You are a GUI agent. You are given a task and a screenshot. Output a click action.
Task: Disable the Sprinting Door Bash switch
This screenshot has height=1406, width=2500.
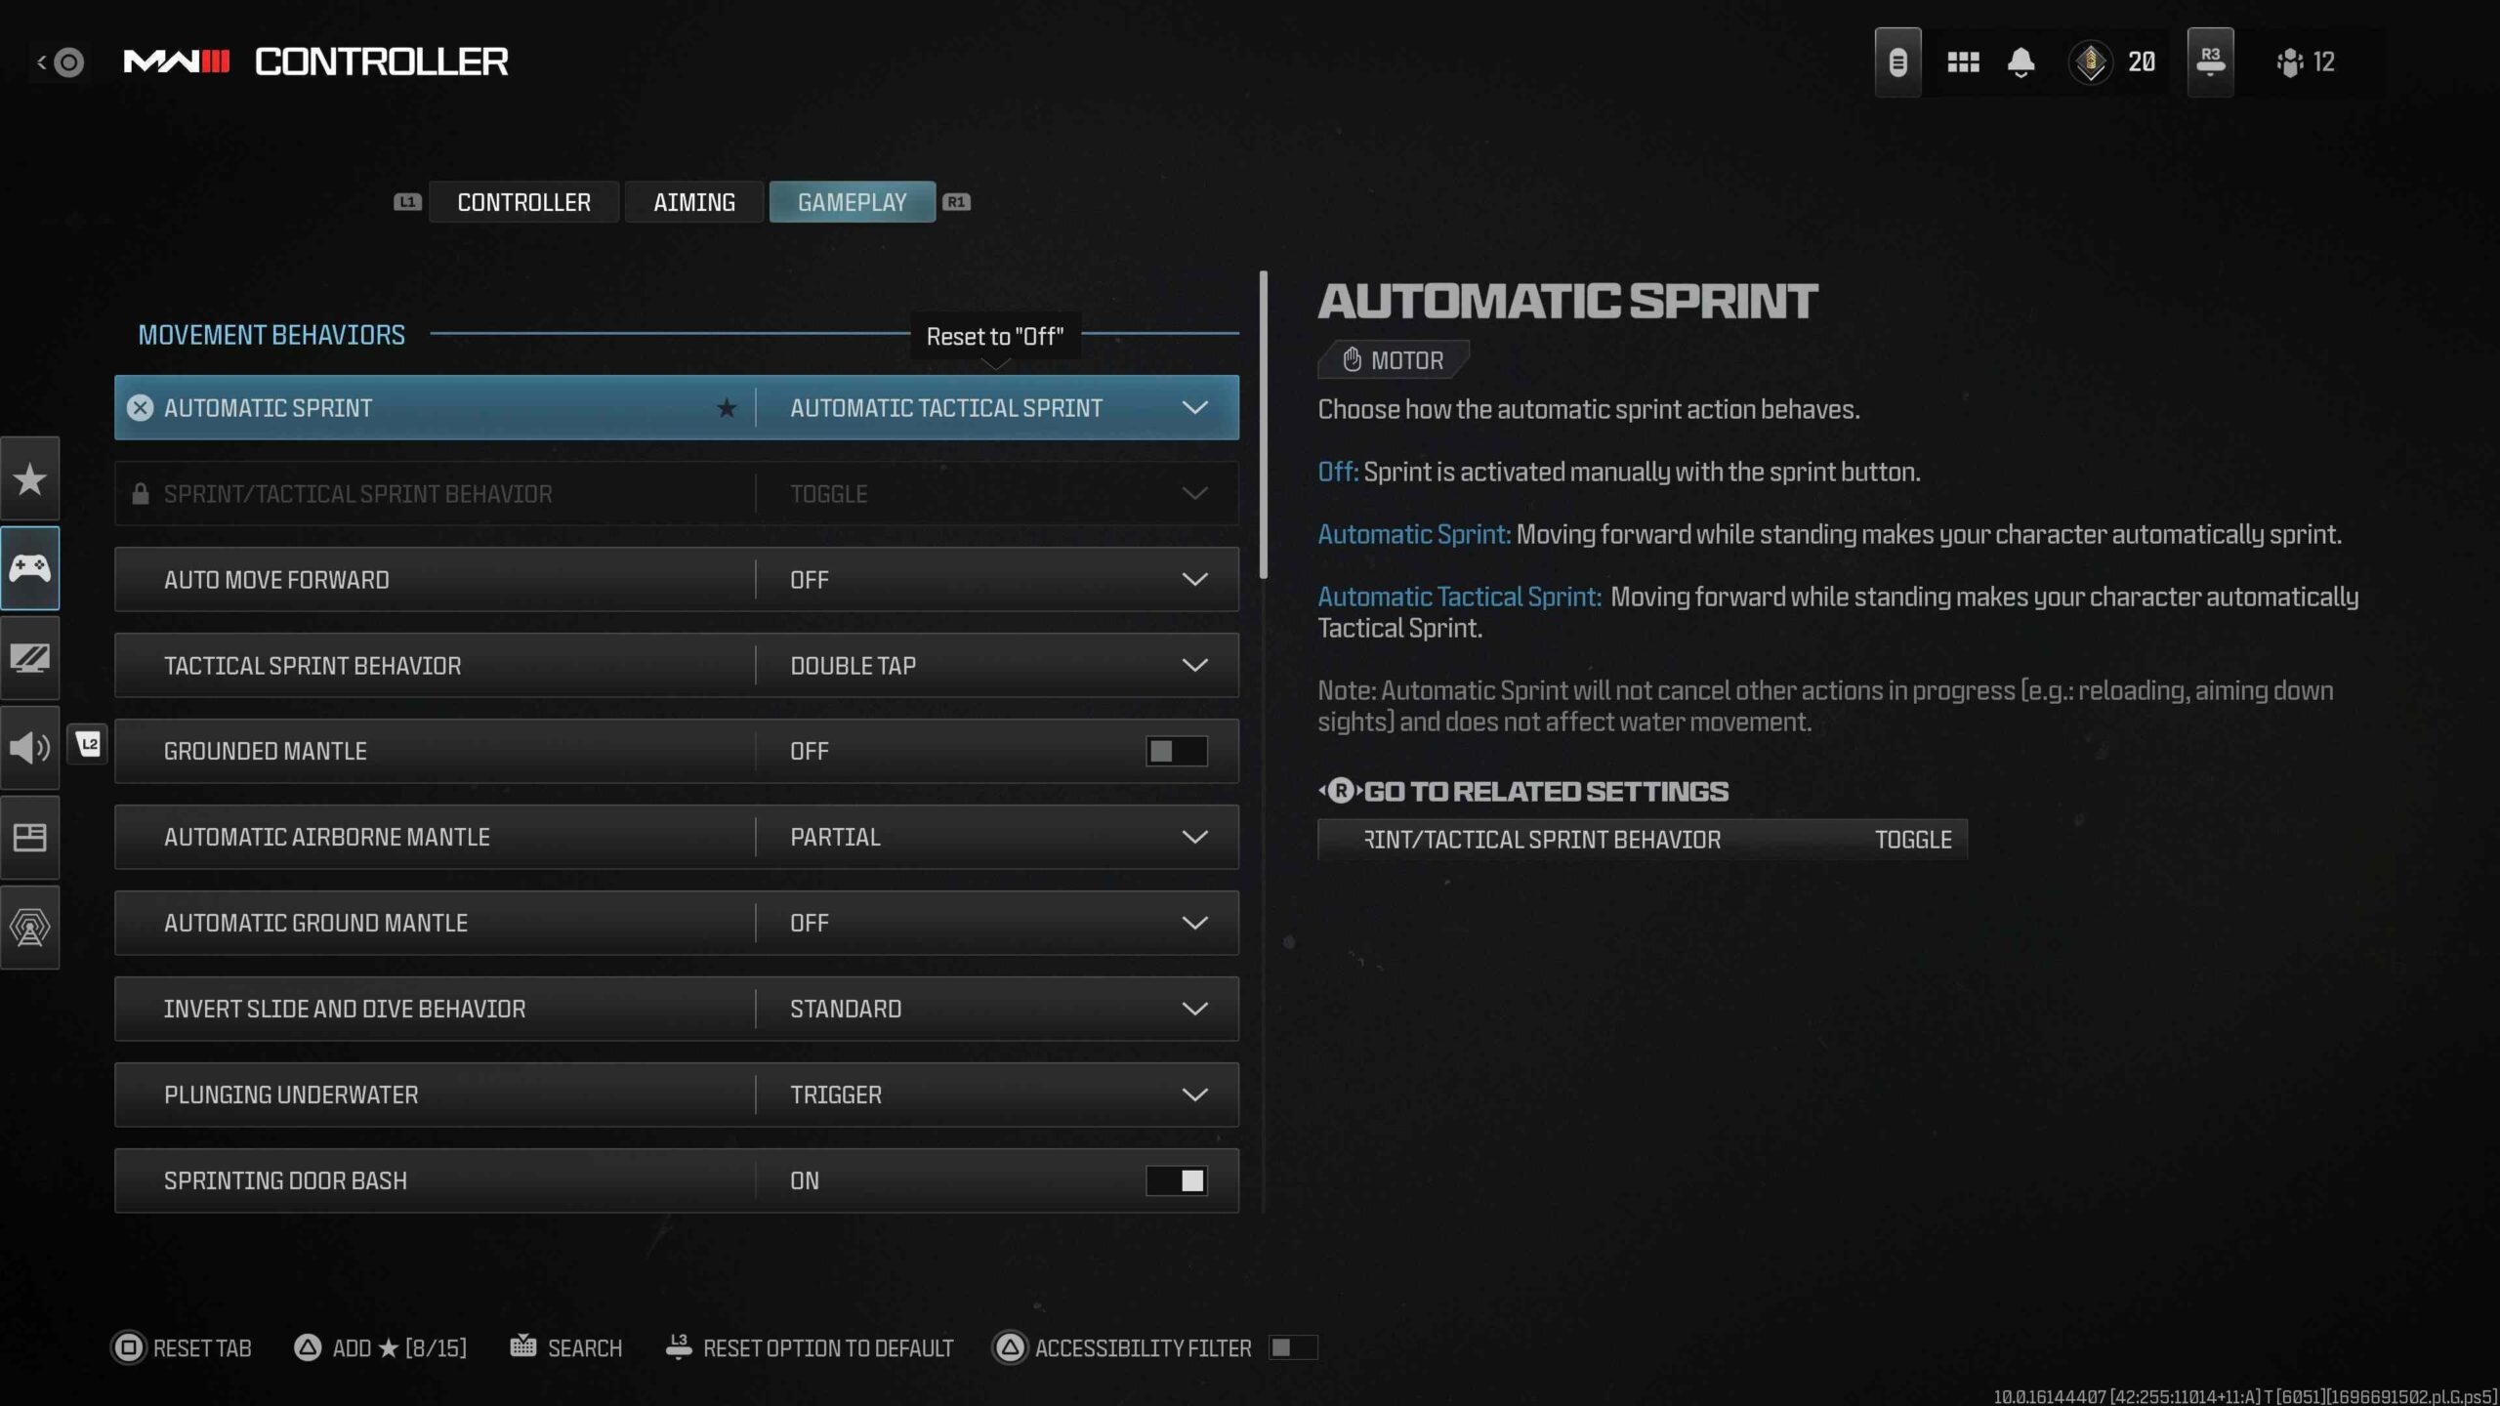point(1176,1180)
